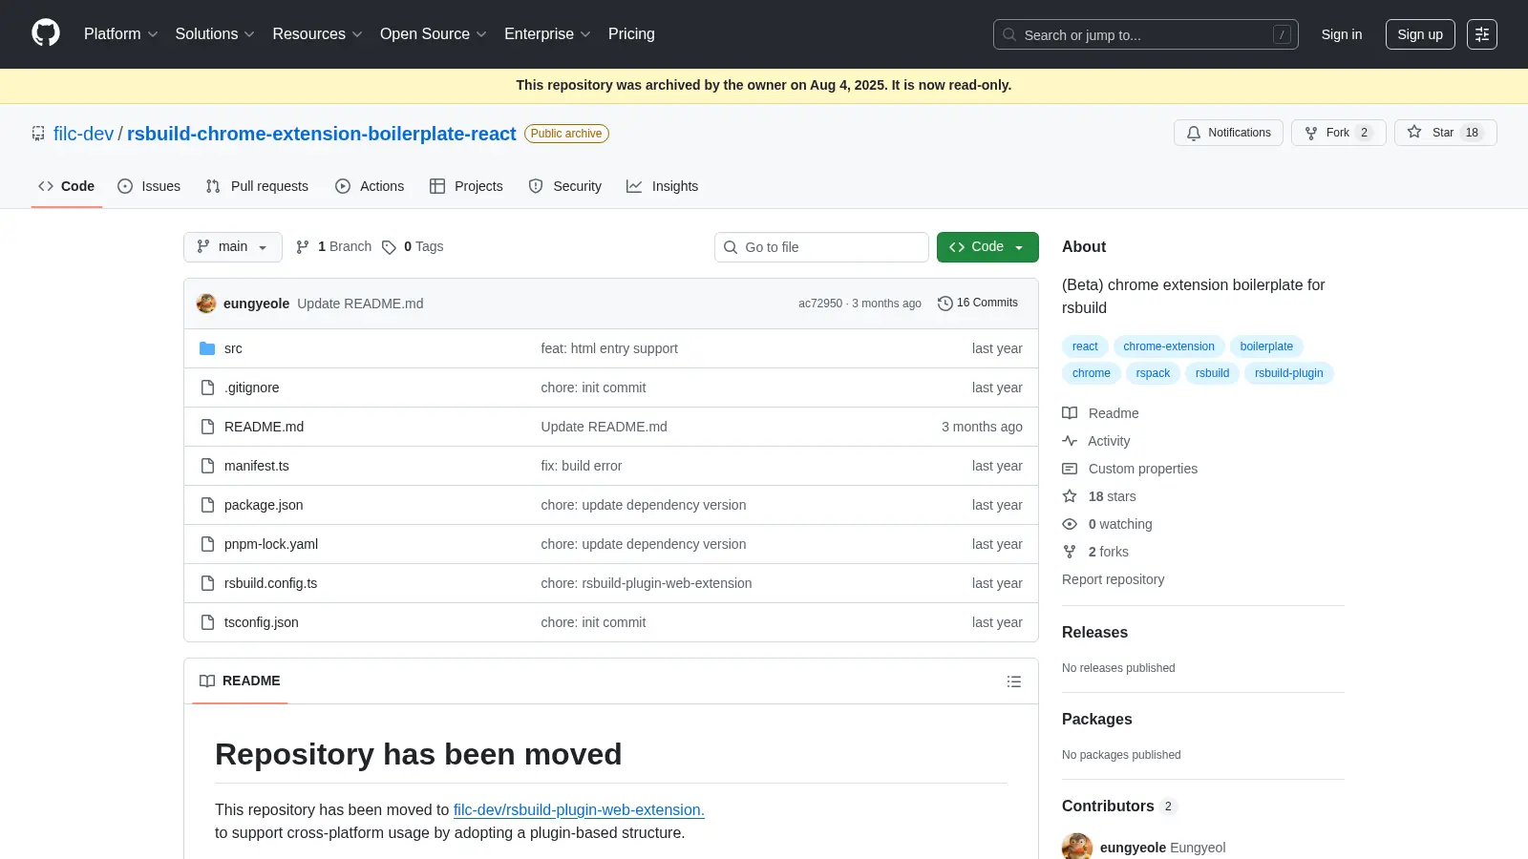This screenshot has width=1528, height=859.
Task: Select the README tab heading
Action: point(240,681)
